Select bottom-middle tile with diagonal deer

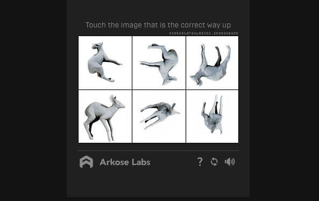pos(159,116)
